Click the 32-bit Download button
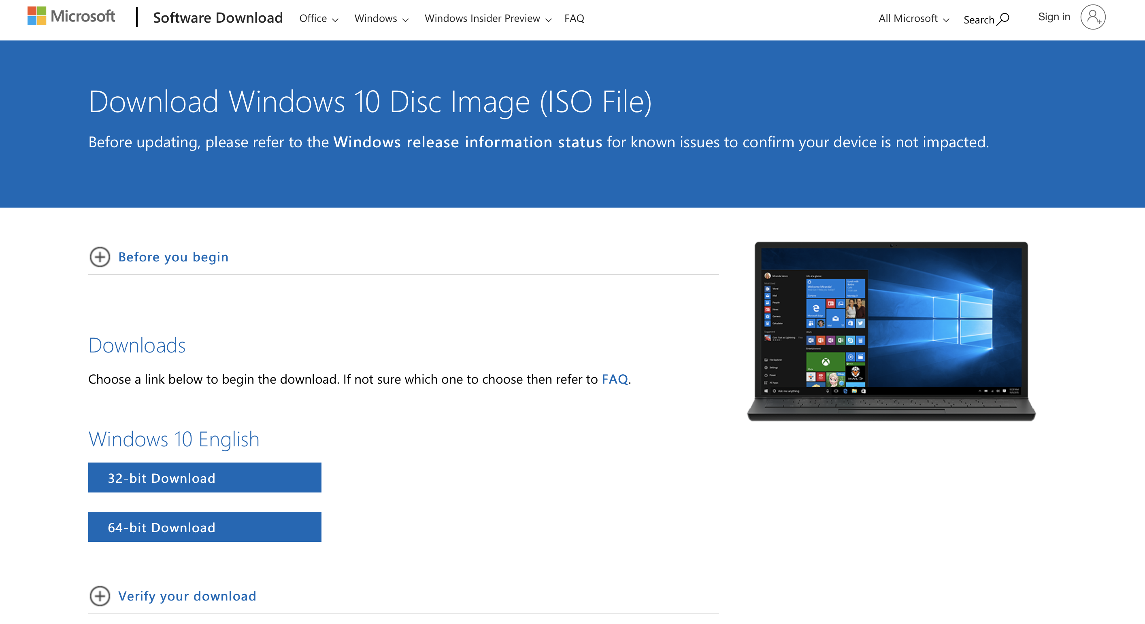The image size is (1145, 624). coord(204,478)
